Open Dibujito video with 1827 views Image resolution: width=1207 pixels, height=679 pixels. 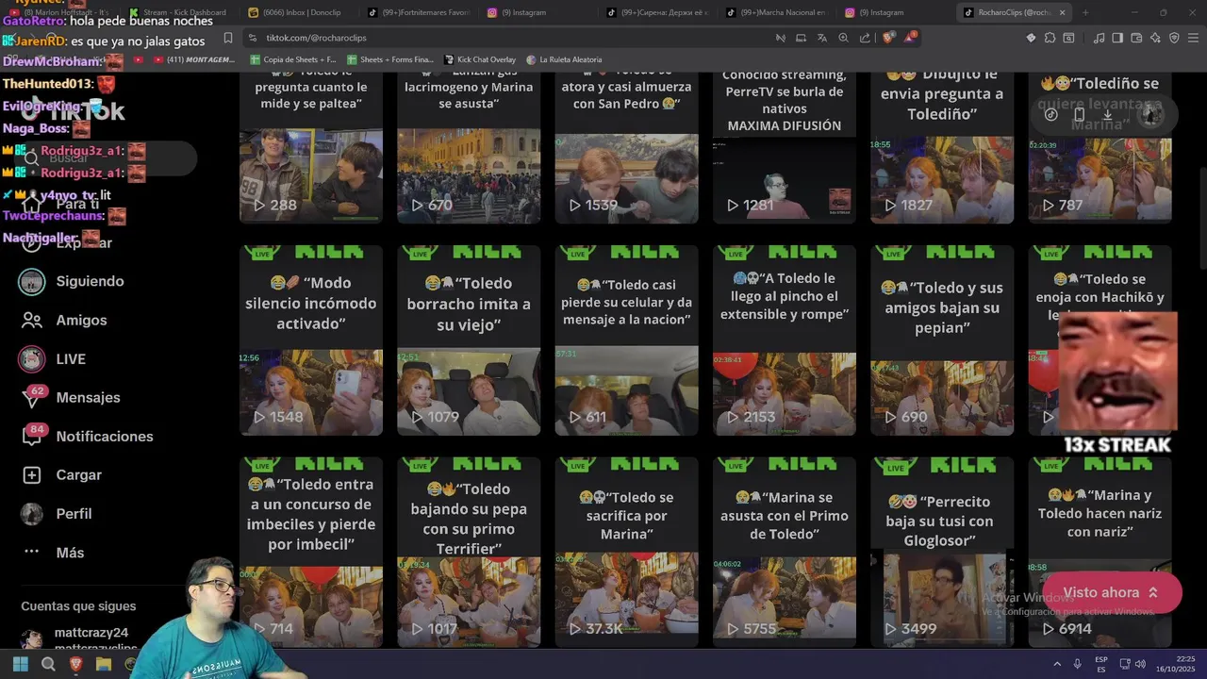(x=942, y=146)
